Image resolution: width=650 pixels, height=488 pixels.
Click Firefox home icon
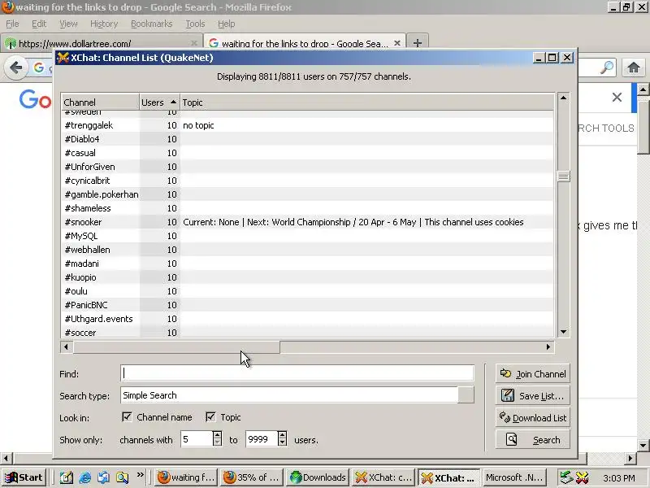(x=634, y=68)
